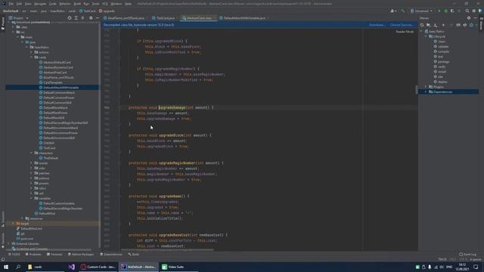Open the Edit menu
This screenshot has width=484, height=272.
tap(19, 4)
